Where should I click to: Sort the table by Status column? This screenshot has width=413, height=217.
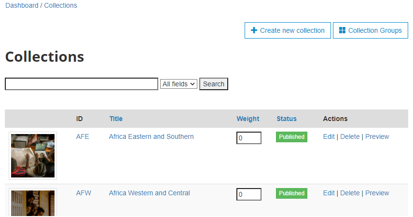pos(287,119)
